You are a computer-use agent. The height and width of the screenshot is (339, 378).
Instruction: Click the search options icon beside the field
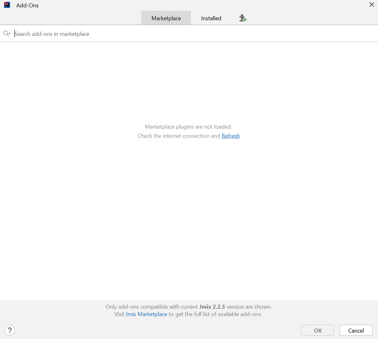(9, 35)
